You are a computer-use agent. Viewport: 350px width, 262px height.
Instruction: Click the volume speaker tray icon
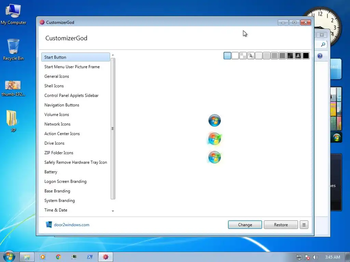[315, 257]
